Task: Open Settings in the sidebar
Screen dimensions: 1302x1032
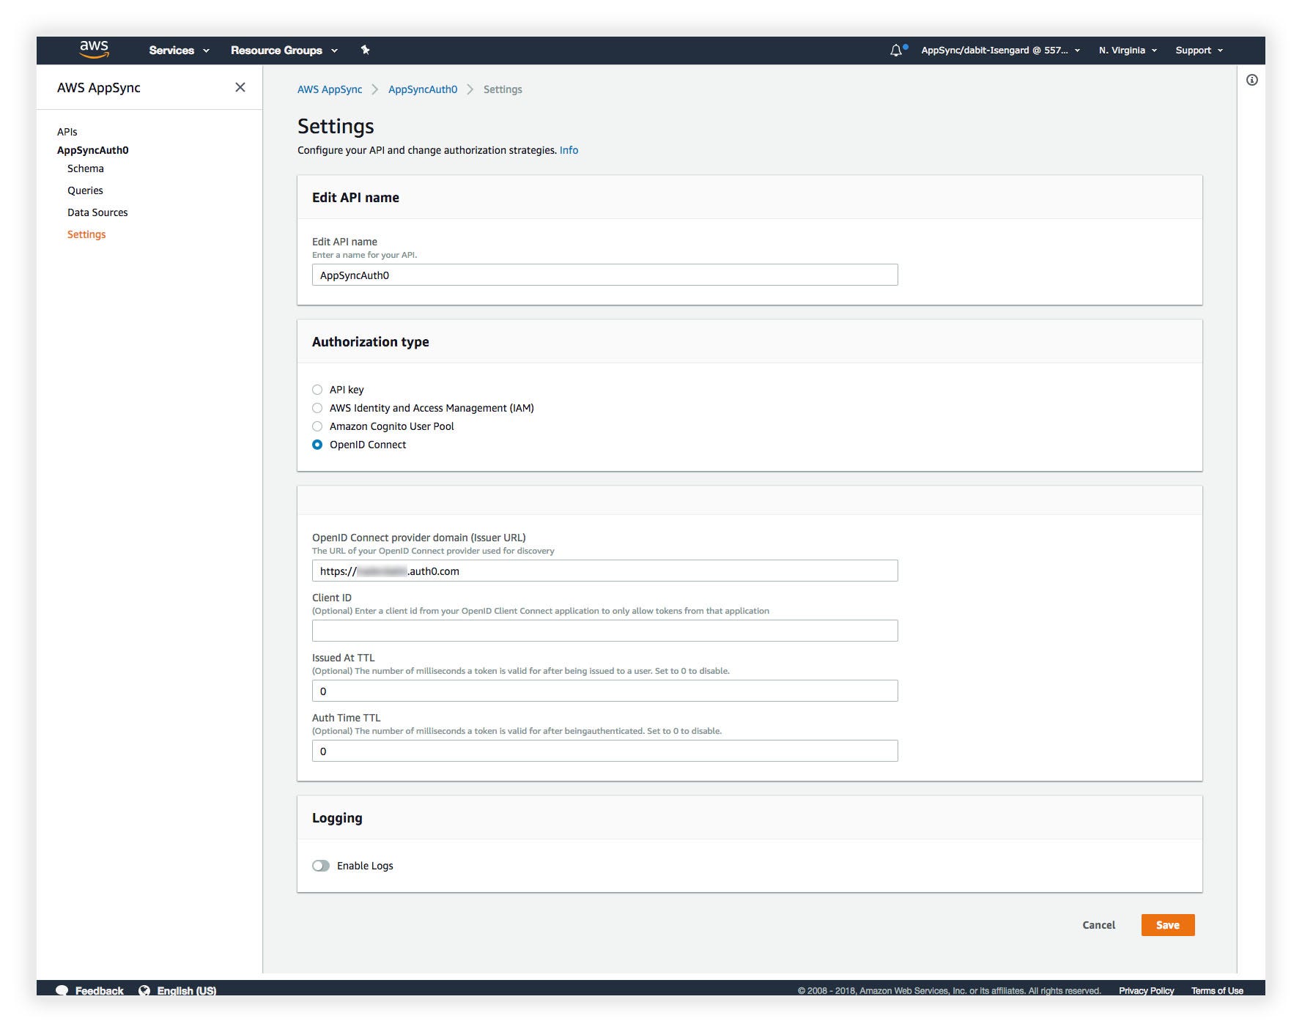Action: [86, 234]
